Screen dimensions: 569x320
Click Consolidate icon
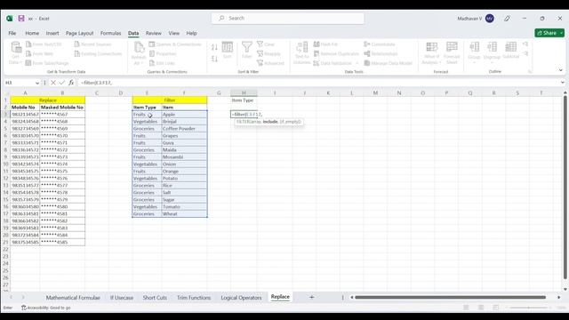pyautogui.click(x=367, y=44)
